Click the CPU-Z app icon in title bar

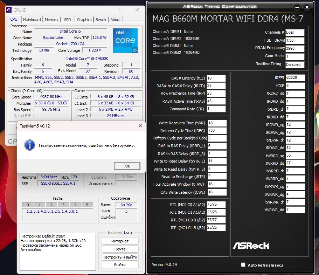(9, 10)
